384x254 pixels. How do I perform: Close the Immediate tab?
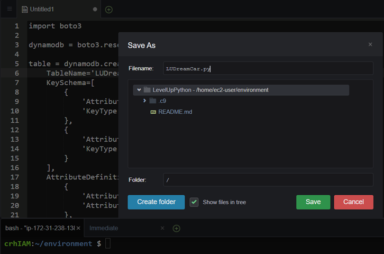[x=162, y=228]
